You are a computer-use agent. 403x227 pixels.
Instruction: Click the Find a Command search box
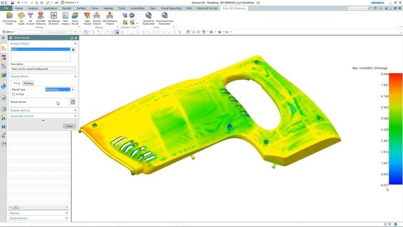click(x=358, y=8)
